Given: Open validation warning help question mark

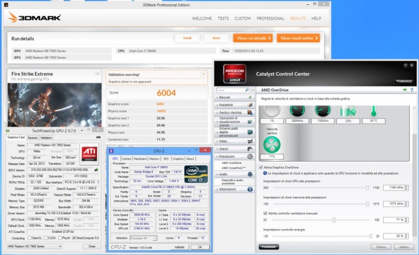Looking at the screenshot, I should [203, 75].
